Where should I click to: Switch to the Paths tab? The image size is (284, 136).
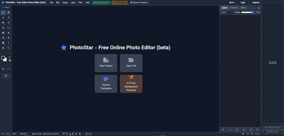point(243,8)
